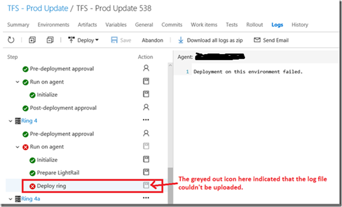The height and width of the screenshot is (207, 342).
Task: Switch to the Environments tab
Action: tap(54, 25)
